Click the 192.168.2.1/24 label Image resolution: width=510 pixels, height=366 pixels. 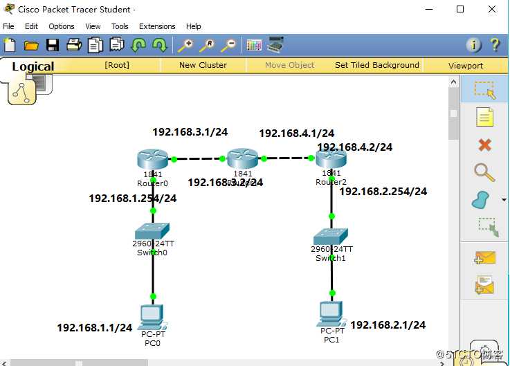[x=388, y=325]
